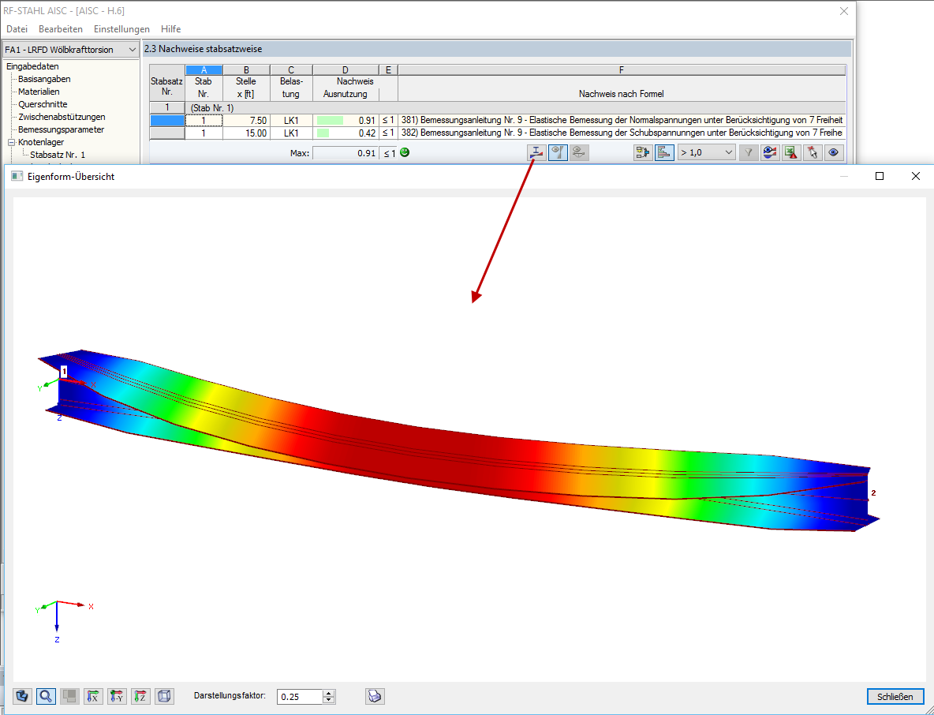The image size is (934, 715).
Task: Click the Stabsatz 1 row header
Action: pyautogui.click(x=166, y=108)
